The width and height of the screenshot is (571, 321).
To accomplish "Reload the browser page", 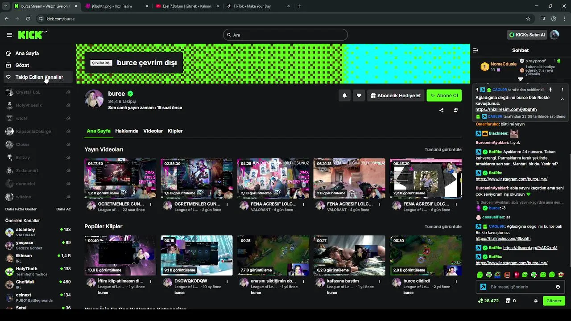I will pyautogui.click(x=28, y=19).
